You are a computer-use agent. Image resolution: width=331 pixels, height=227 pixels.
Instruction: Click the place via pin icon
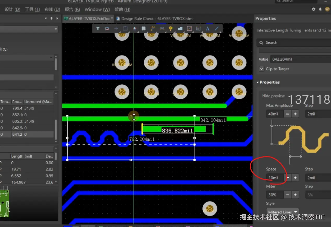[x=171, y=28]
